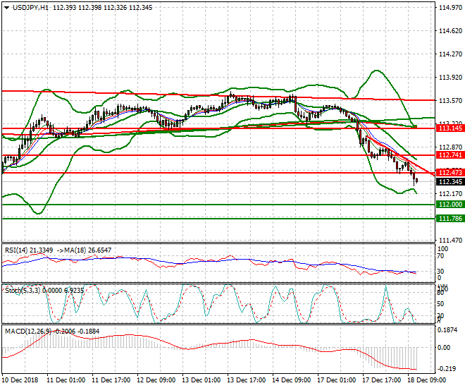Click the 13 Dec 01:00 time axis label

(x=201, y=380)
